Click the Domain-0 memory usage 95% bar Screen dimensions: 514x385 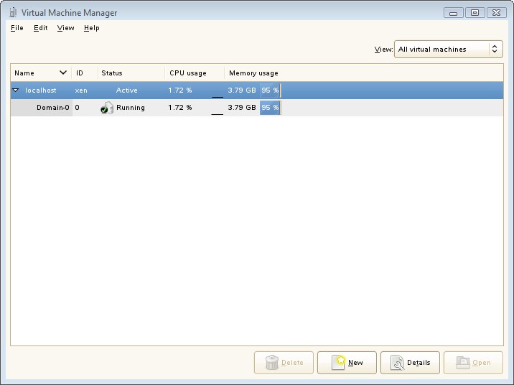click(270, 108)
